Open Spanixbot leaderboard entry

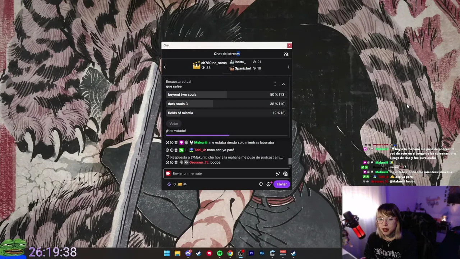click(245, 68)
